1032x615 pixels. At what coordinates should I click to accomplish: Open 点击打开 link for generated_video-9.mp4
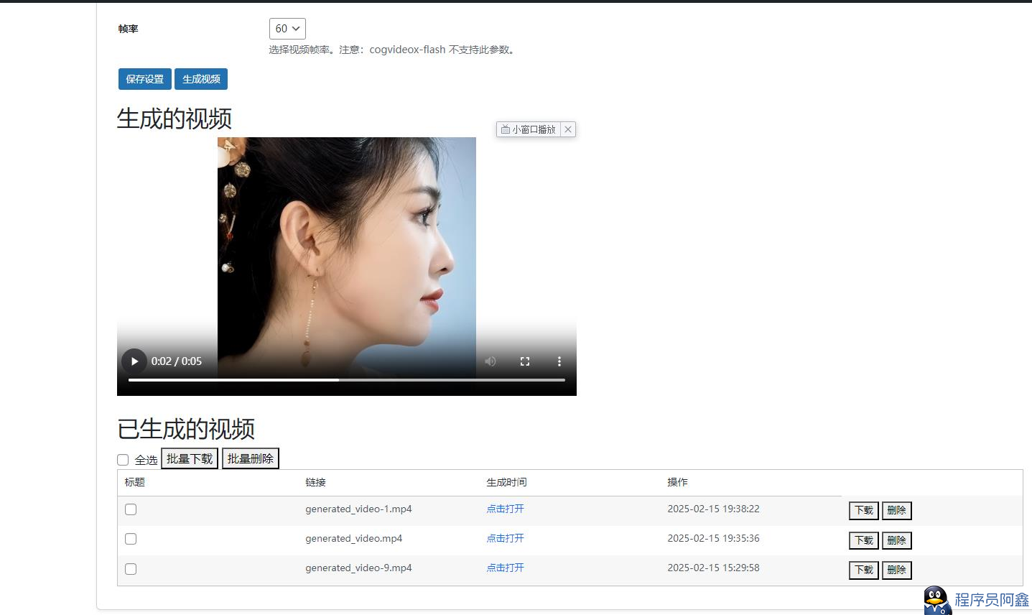point(506,568)
